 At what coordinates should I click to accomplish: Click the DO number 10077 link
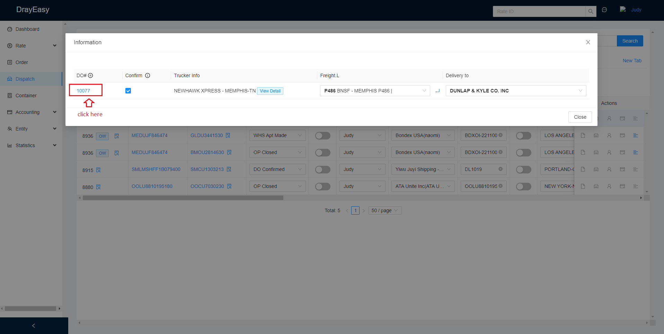(x=83, y=91)
